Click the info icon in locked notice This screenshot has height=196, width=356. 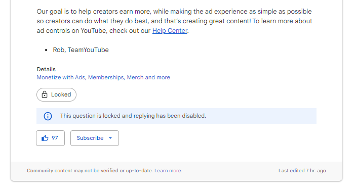(48, 116)
